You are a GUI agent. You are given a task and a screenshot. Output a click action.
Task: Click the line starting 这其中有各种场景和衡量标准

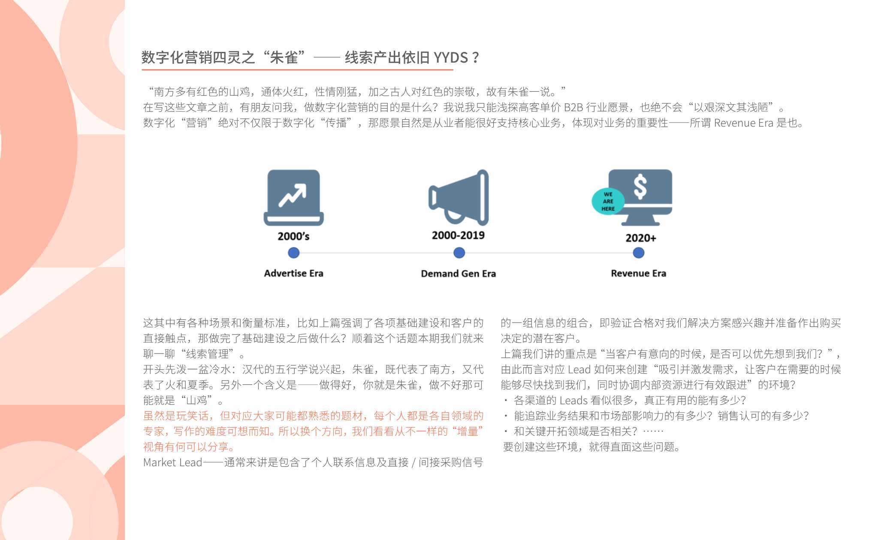click(313, 323)
